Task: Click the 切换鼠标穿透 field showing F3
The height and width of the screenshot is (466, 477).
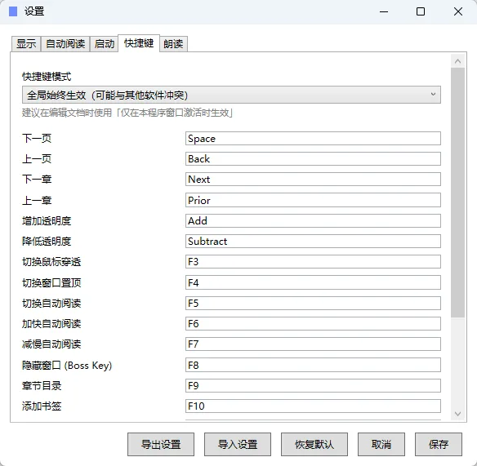Action: (313, 262)
